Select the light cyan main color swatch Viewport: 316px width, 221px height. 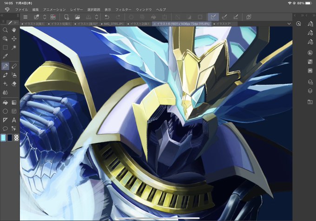pos(3,138)
